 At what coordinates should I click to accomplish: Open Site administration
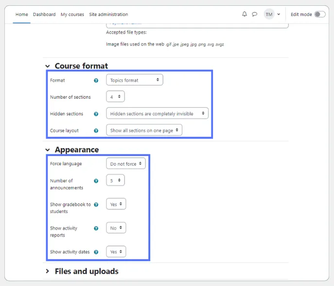coord(108,15)
